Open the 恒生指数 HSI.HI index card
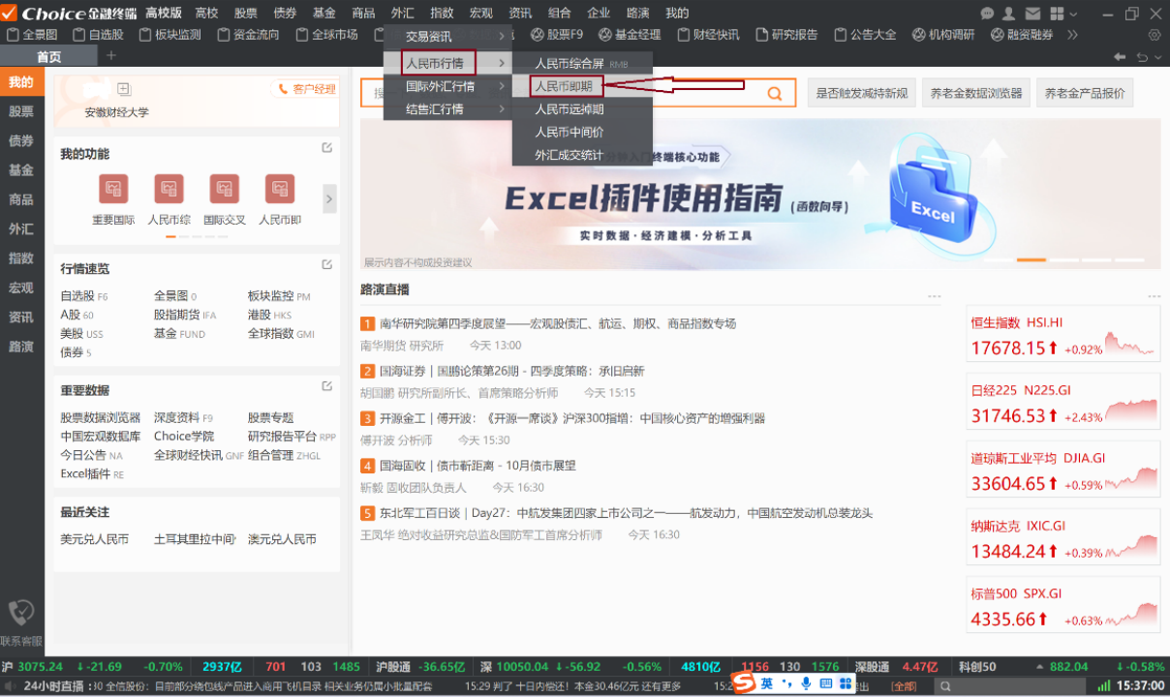1170x697 pixels. click(x=1062, y=335)
